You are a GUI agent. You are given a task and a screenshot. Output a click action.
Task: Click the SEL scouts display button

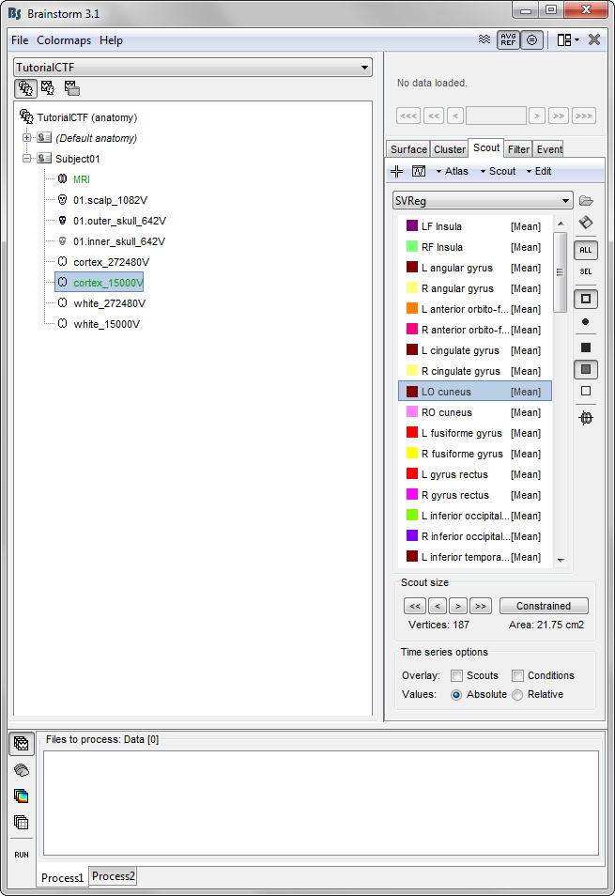click(586, 271)
